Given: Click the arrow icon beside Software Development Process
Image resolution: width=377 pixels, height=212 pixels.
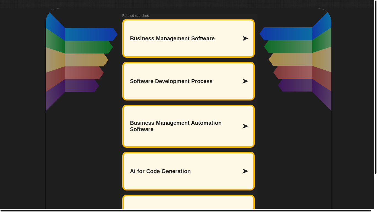Looking at the screenshot, I should [x=245, y=81].
